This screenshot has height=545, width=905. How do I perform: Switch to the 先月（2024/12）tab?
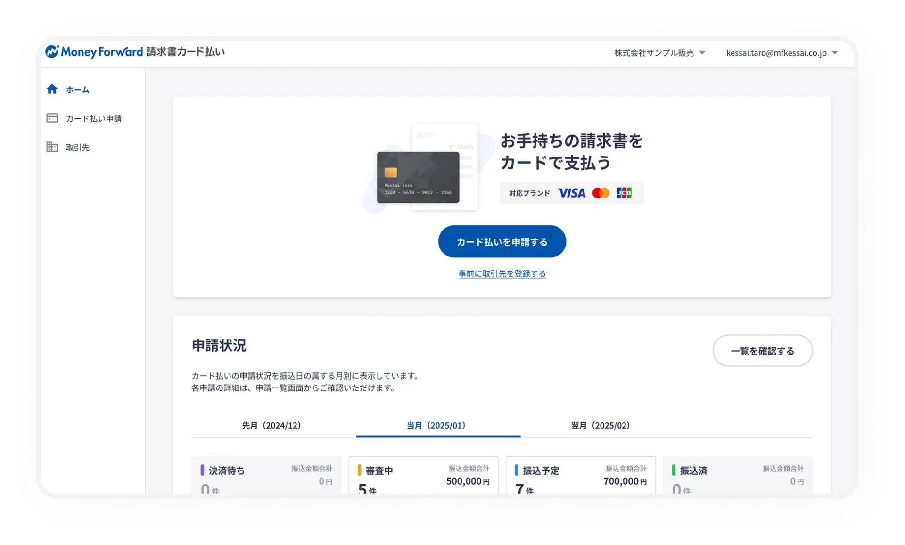pyautogui.click(x=271, y=425)
